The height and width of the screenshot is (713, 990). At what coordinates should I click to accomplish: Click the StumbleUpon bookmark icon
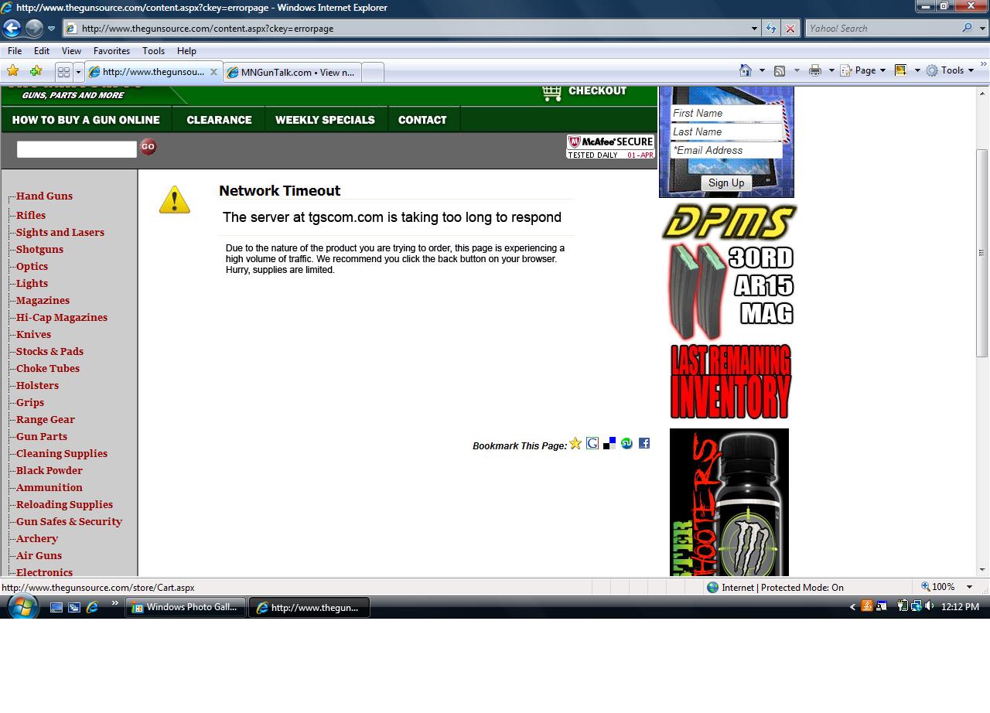click(x=626, y=443)
